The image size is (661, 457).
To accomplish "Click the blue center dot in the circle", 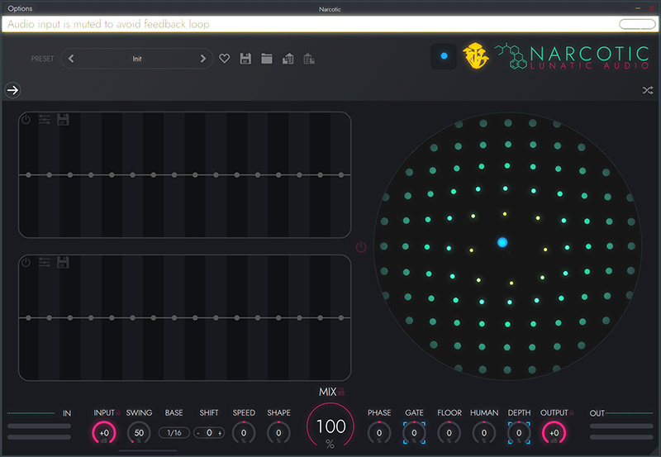I will tap(502, 242).
